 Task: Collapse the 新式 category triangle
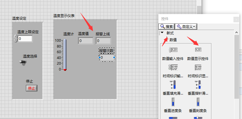click(162, 33)
